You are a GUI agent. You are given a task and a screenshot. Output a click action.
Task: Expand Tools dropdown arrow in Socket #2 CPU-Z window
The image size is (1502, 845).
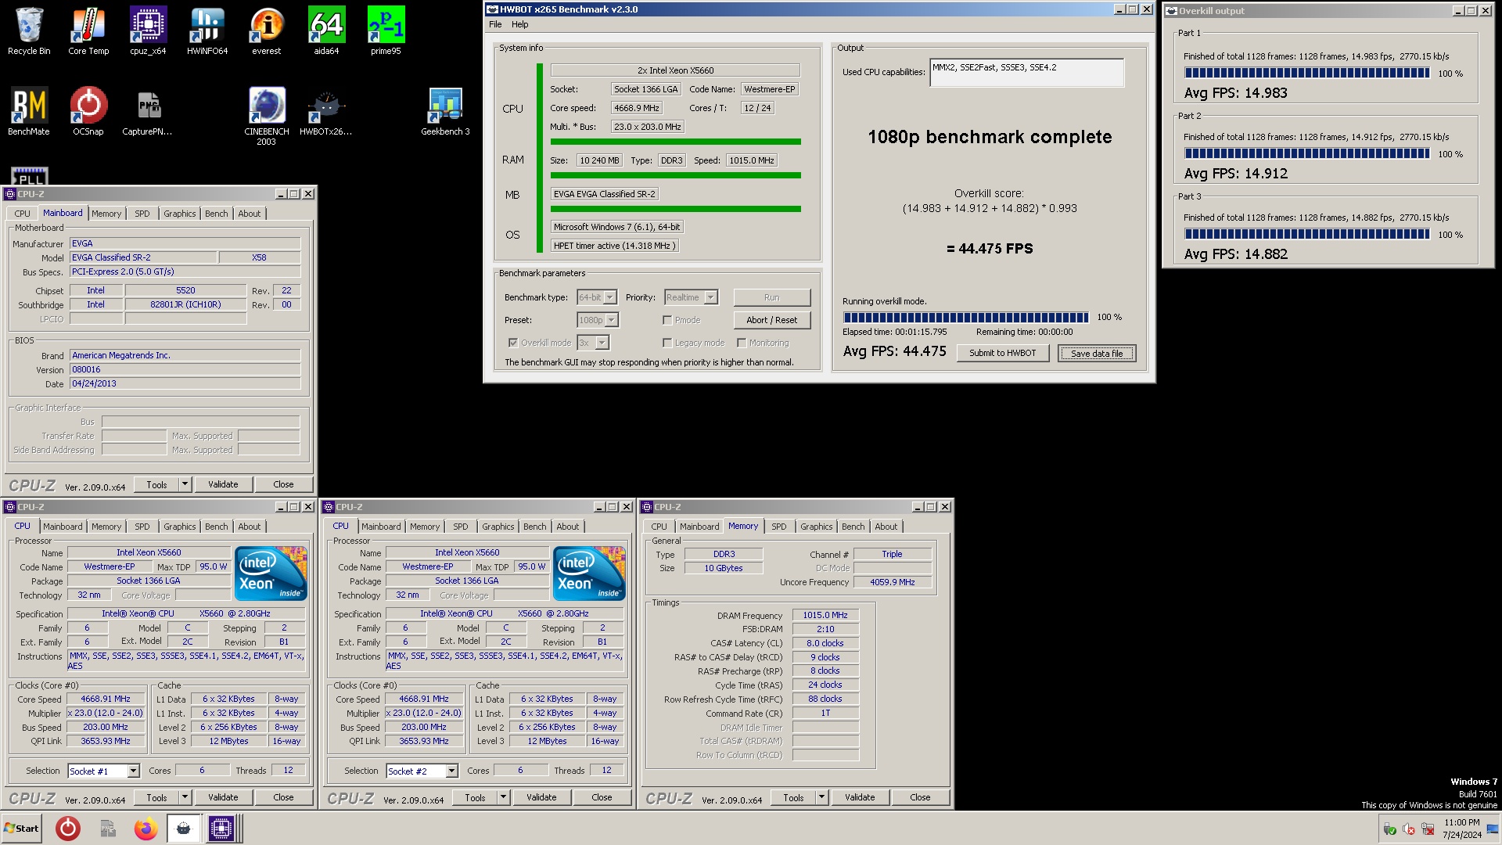504,798
